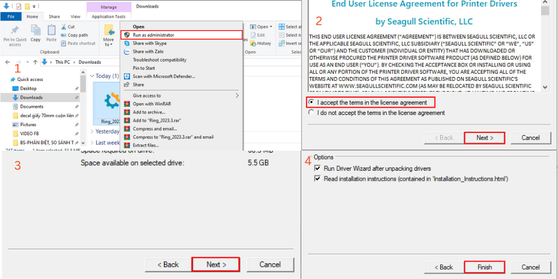Image resolution: width=558 pixels, height=279 pixels.
Task: Open Customize Quick Access Toolbar dropdown
Action: click(34, 6)
